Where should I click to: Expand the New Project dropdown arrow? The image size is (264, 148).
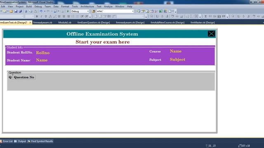click(x=8, y=11)
